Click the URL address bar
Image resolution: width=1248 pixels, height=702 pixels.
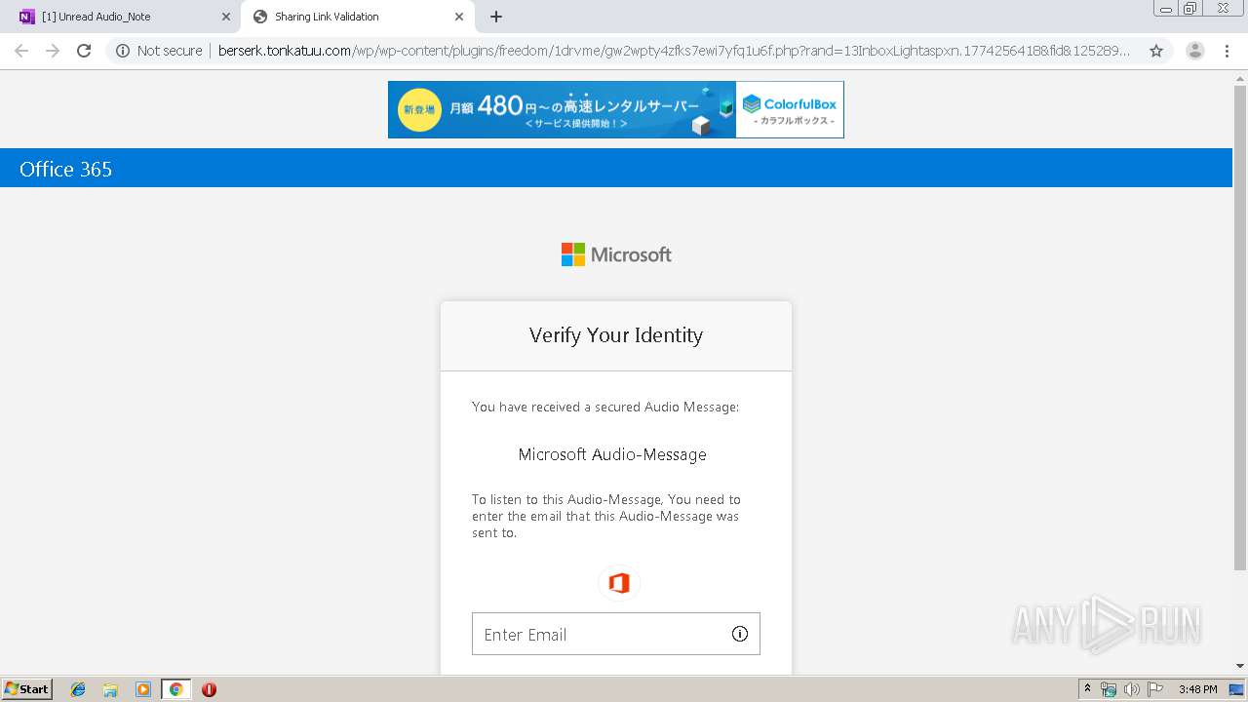(673, 51)
